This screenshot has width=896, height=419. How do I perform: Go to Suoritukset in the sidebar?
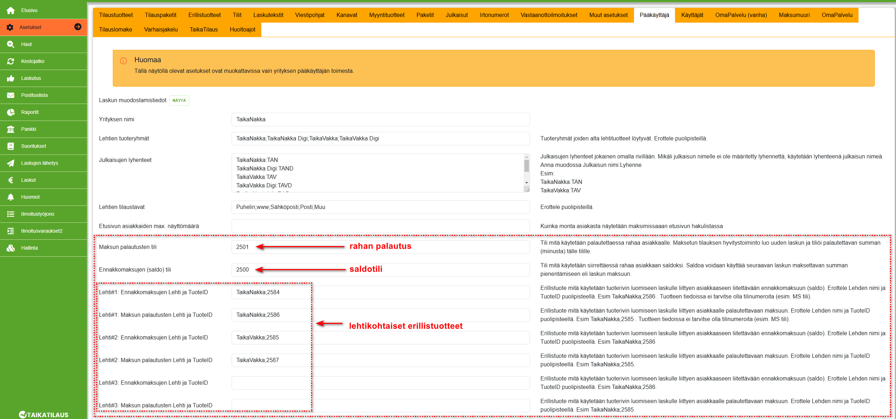coord(43,146)
